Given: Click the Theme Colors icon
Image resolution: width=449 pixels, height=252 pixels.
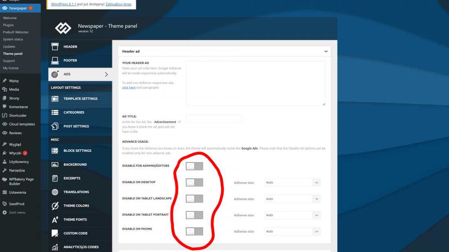Looking at the screenshot, I should [x=55, y=206].
